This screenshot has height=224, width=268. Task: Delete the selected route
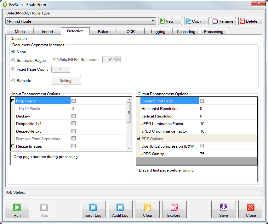250,21
